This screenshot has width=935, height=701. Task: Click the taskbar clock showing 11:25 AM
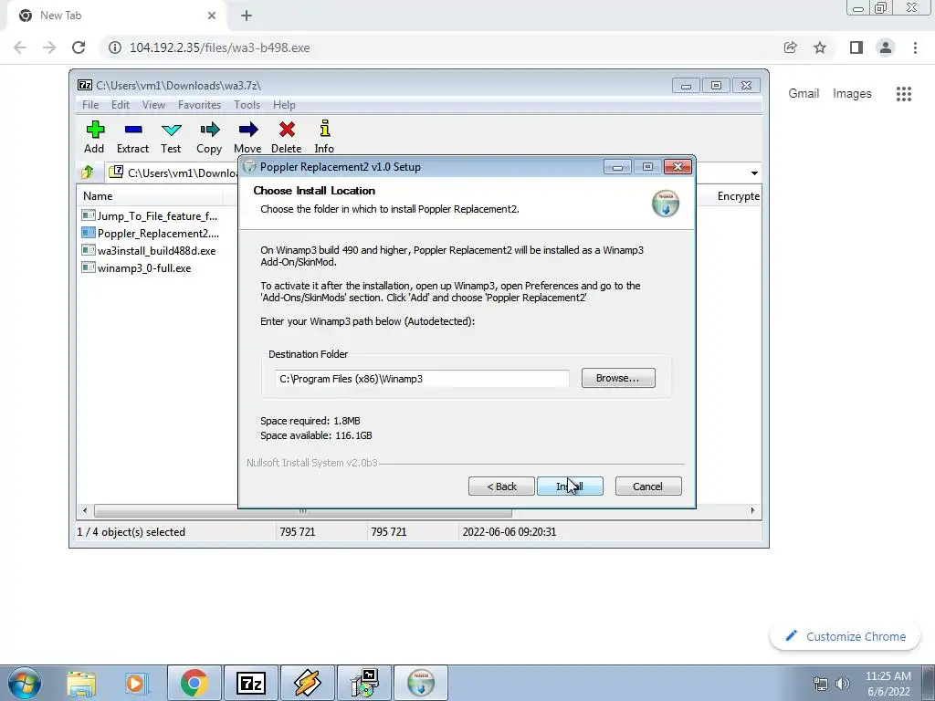pyautogui.click(x=888, y=684)
